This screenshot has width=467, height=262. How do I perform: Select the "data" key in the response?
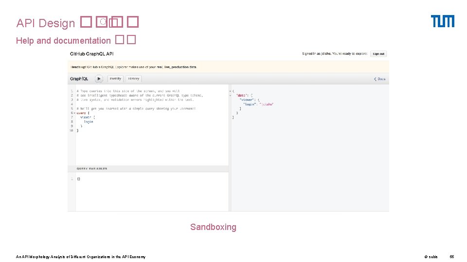click(242, 96)
